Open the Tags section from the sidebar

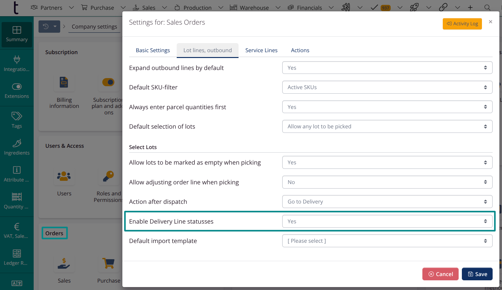[x=17, y=120]
